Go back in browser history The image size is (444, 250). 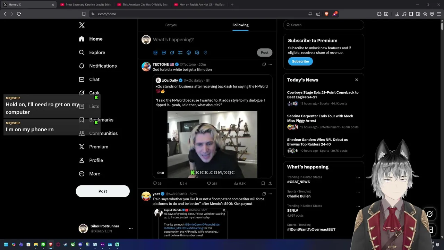(5, 14)
